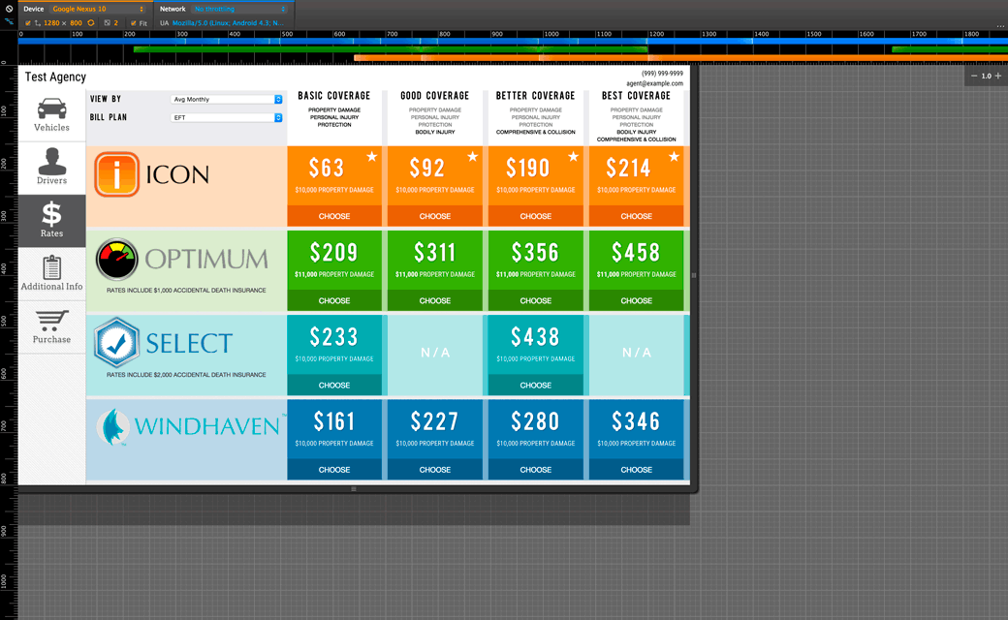Choose the Optimum $356 rate
This screenshot has height=620, width=1008.
[535, 300]
